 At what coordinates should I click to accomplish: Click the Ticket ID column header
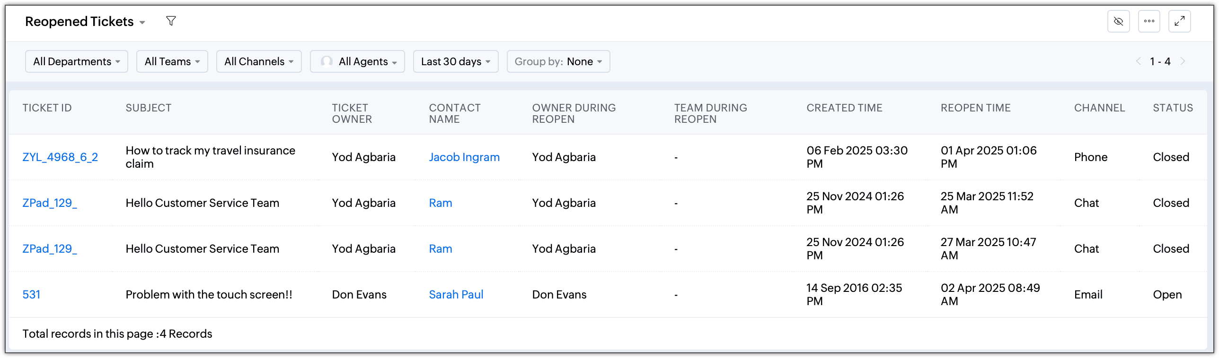click(47, 108)
